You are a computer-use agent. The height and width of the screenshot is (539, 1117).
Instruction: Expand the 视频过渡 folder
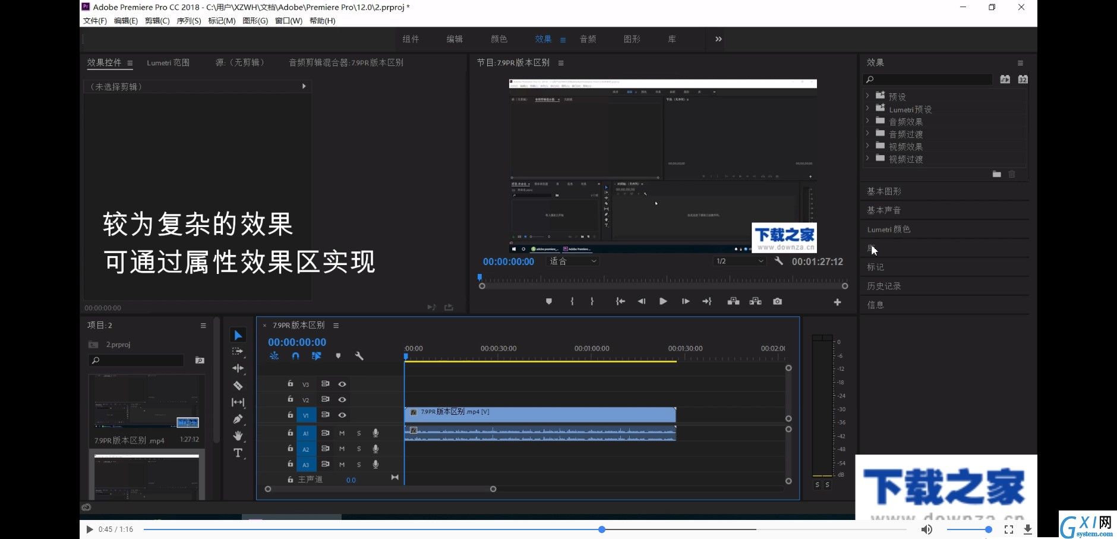(867, 158)
